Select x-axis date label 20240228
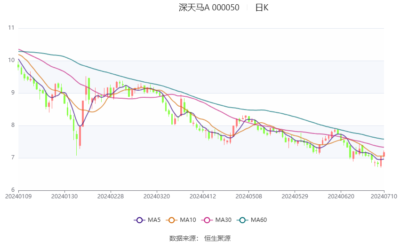400x243 pixels. (x=111, y=196)
